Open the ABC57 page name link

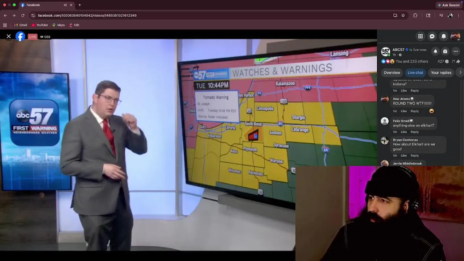click(x=398, y=50)
